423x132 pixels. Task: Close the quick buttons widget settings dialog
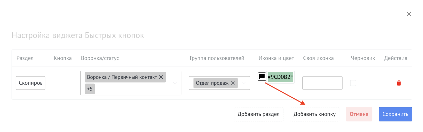pyautogui.click(x=408, y=14)
